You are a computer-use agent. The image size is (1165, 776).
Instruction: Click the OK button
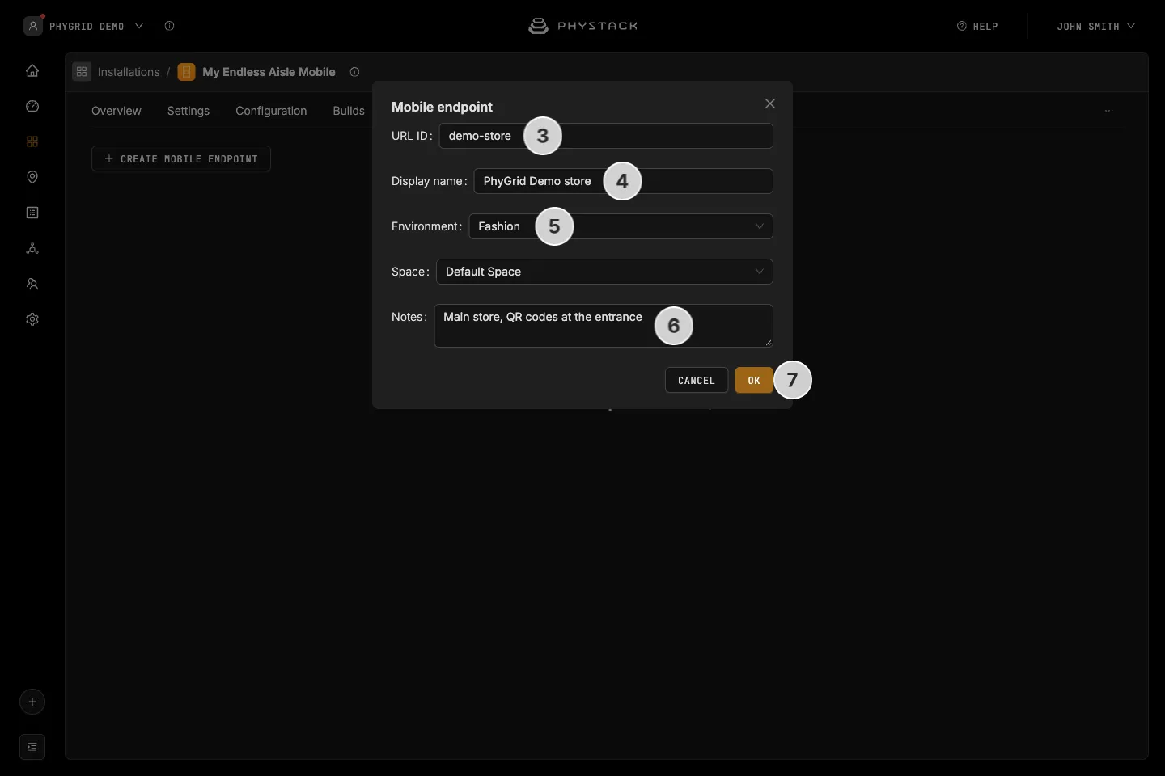(754, 380)
